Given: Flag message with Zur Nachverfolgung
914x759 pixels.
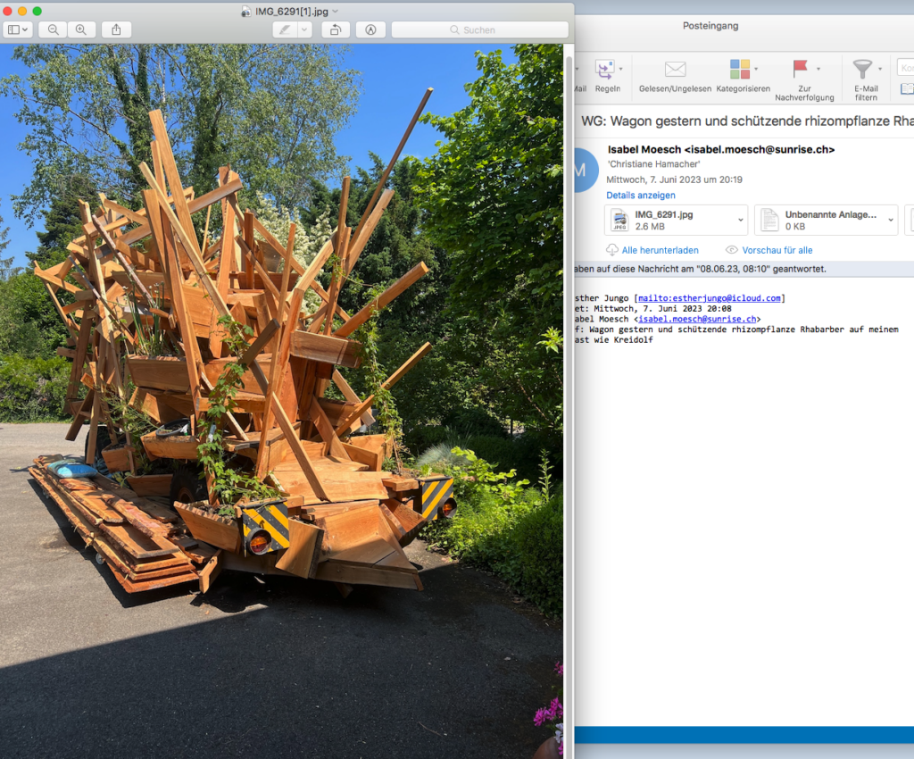Looking at the screenshot, I should [801, 70].
